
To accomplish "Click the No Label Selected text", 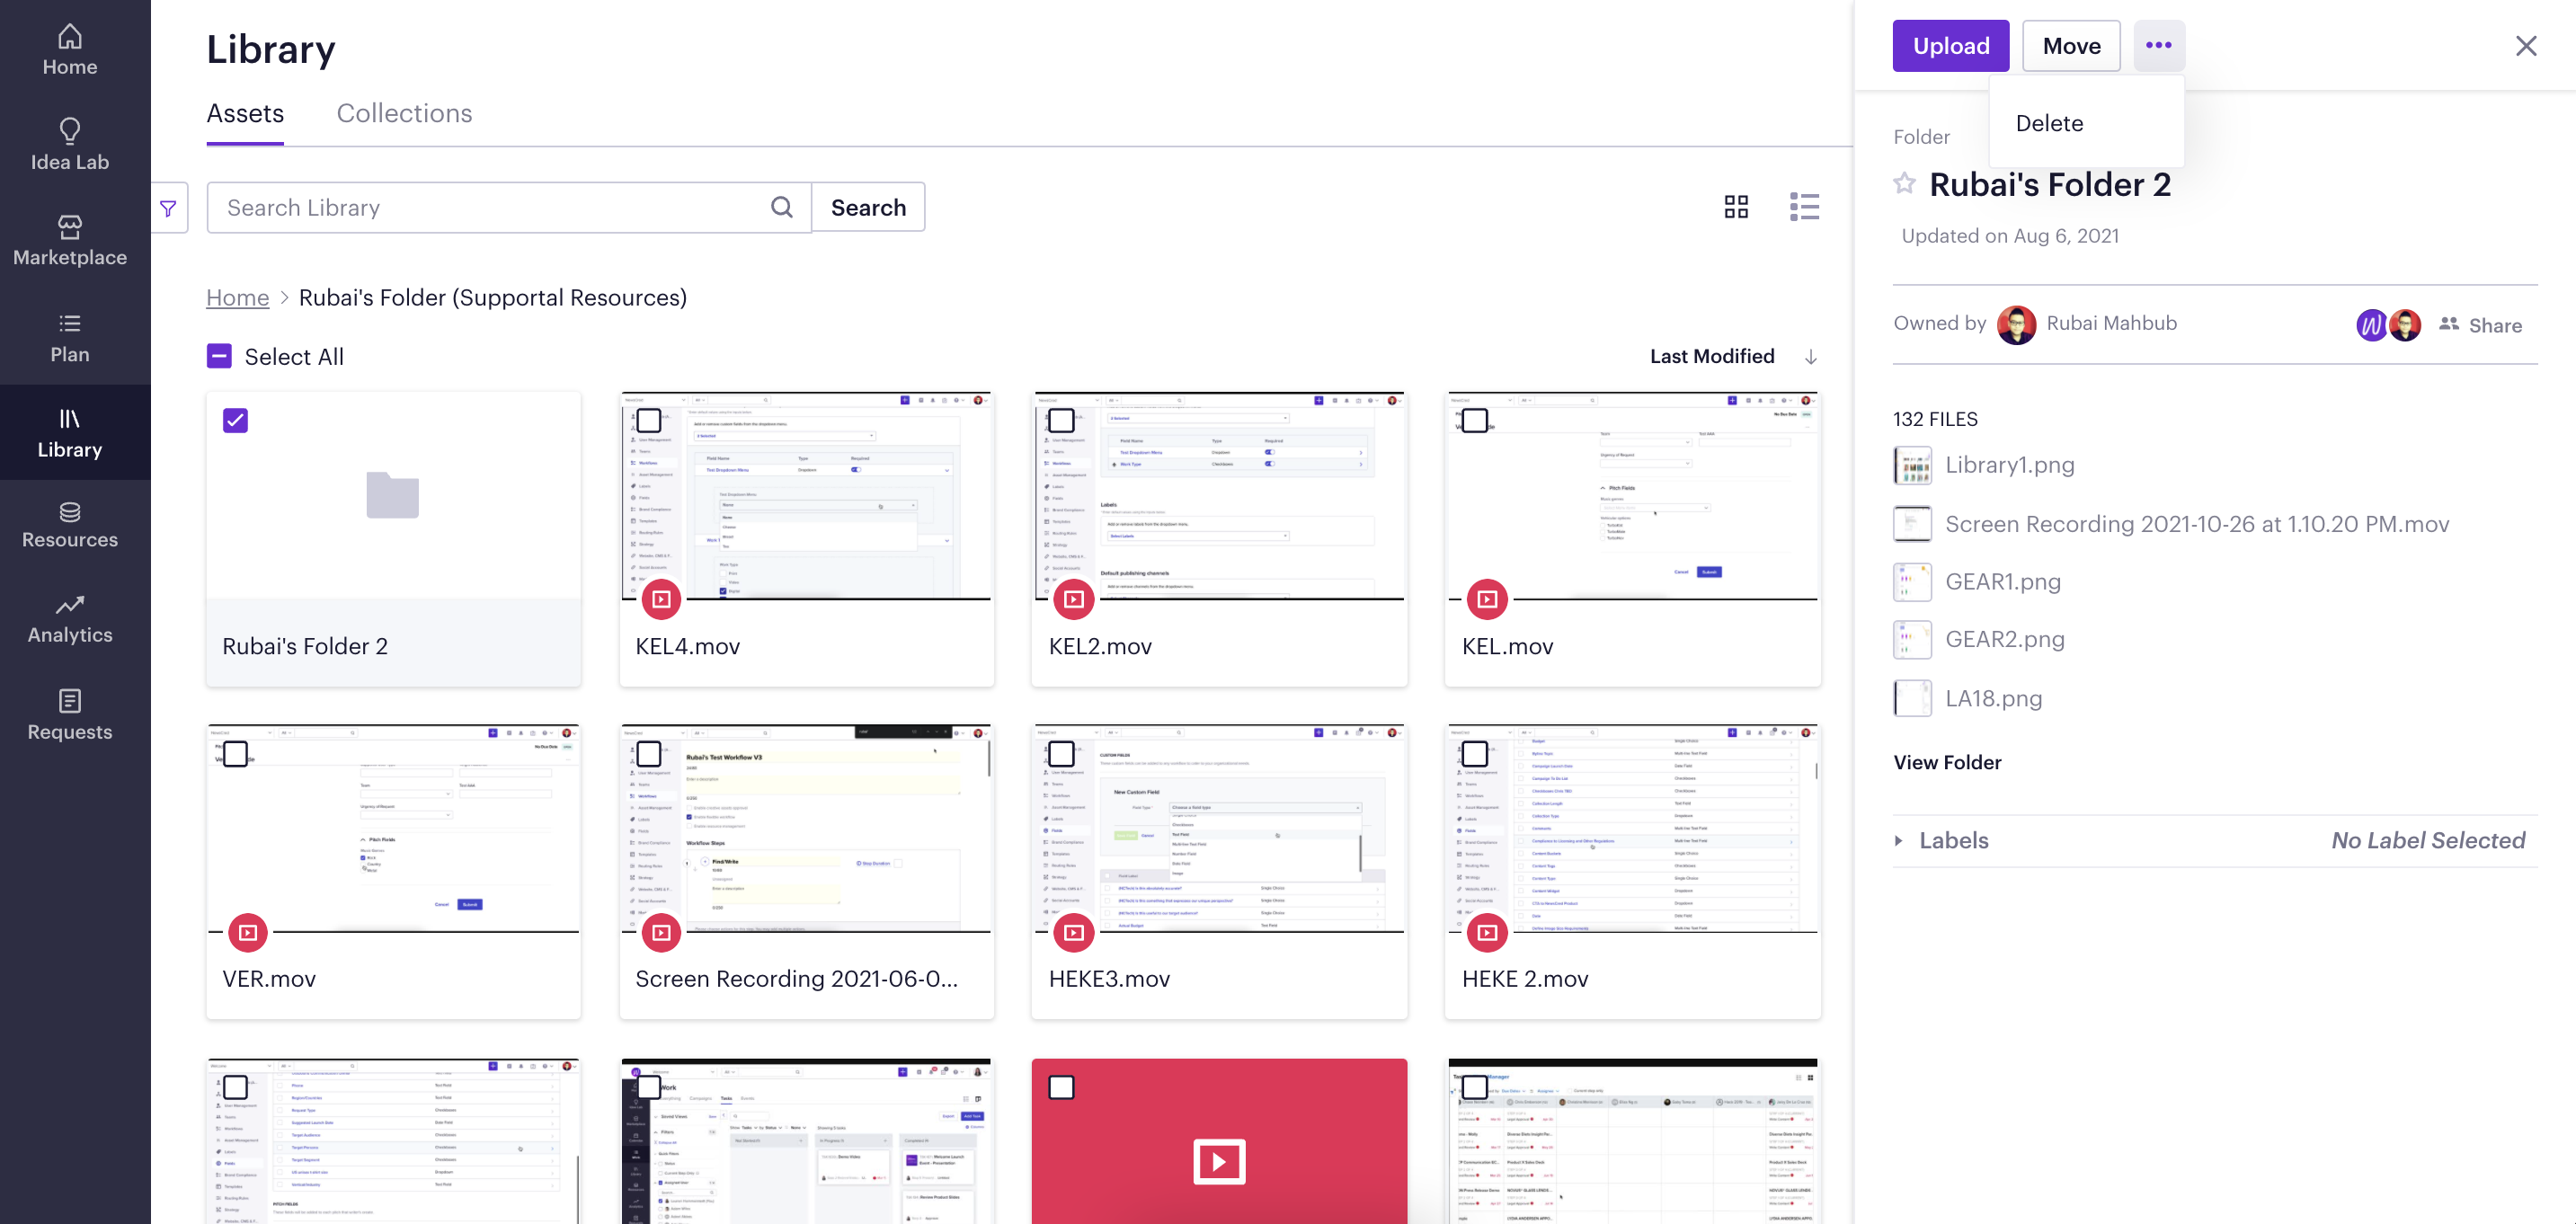I will (x=2428, y=841).
